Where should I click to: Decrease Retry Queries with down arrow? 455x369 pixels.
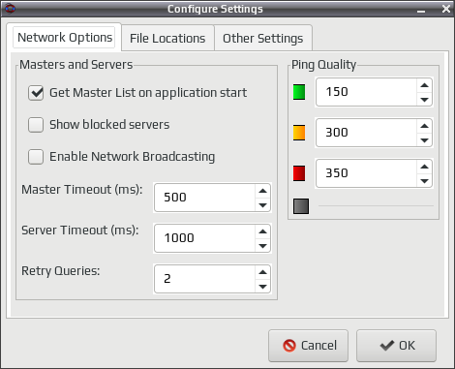[262, 287]
